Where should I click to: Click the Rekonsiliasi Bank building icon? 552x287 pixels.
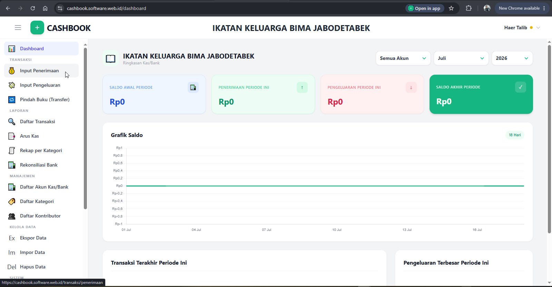point(12,165)
